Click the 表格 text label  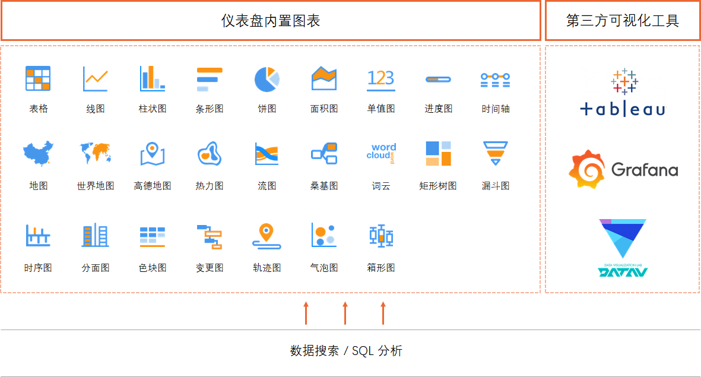(39, 109)
